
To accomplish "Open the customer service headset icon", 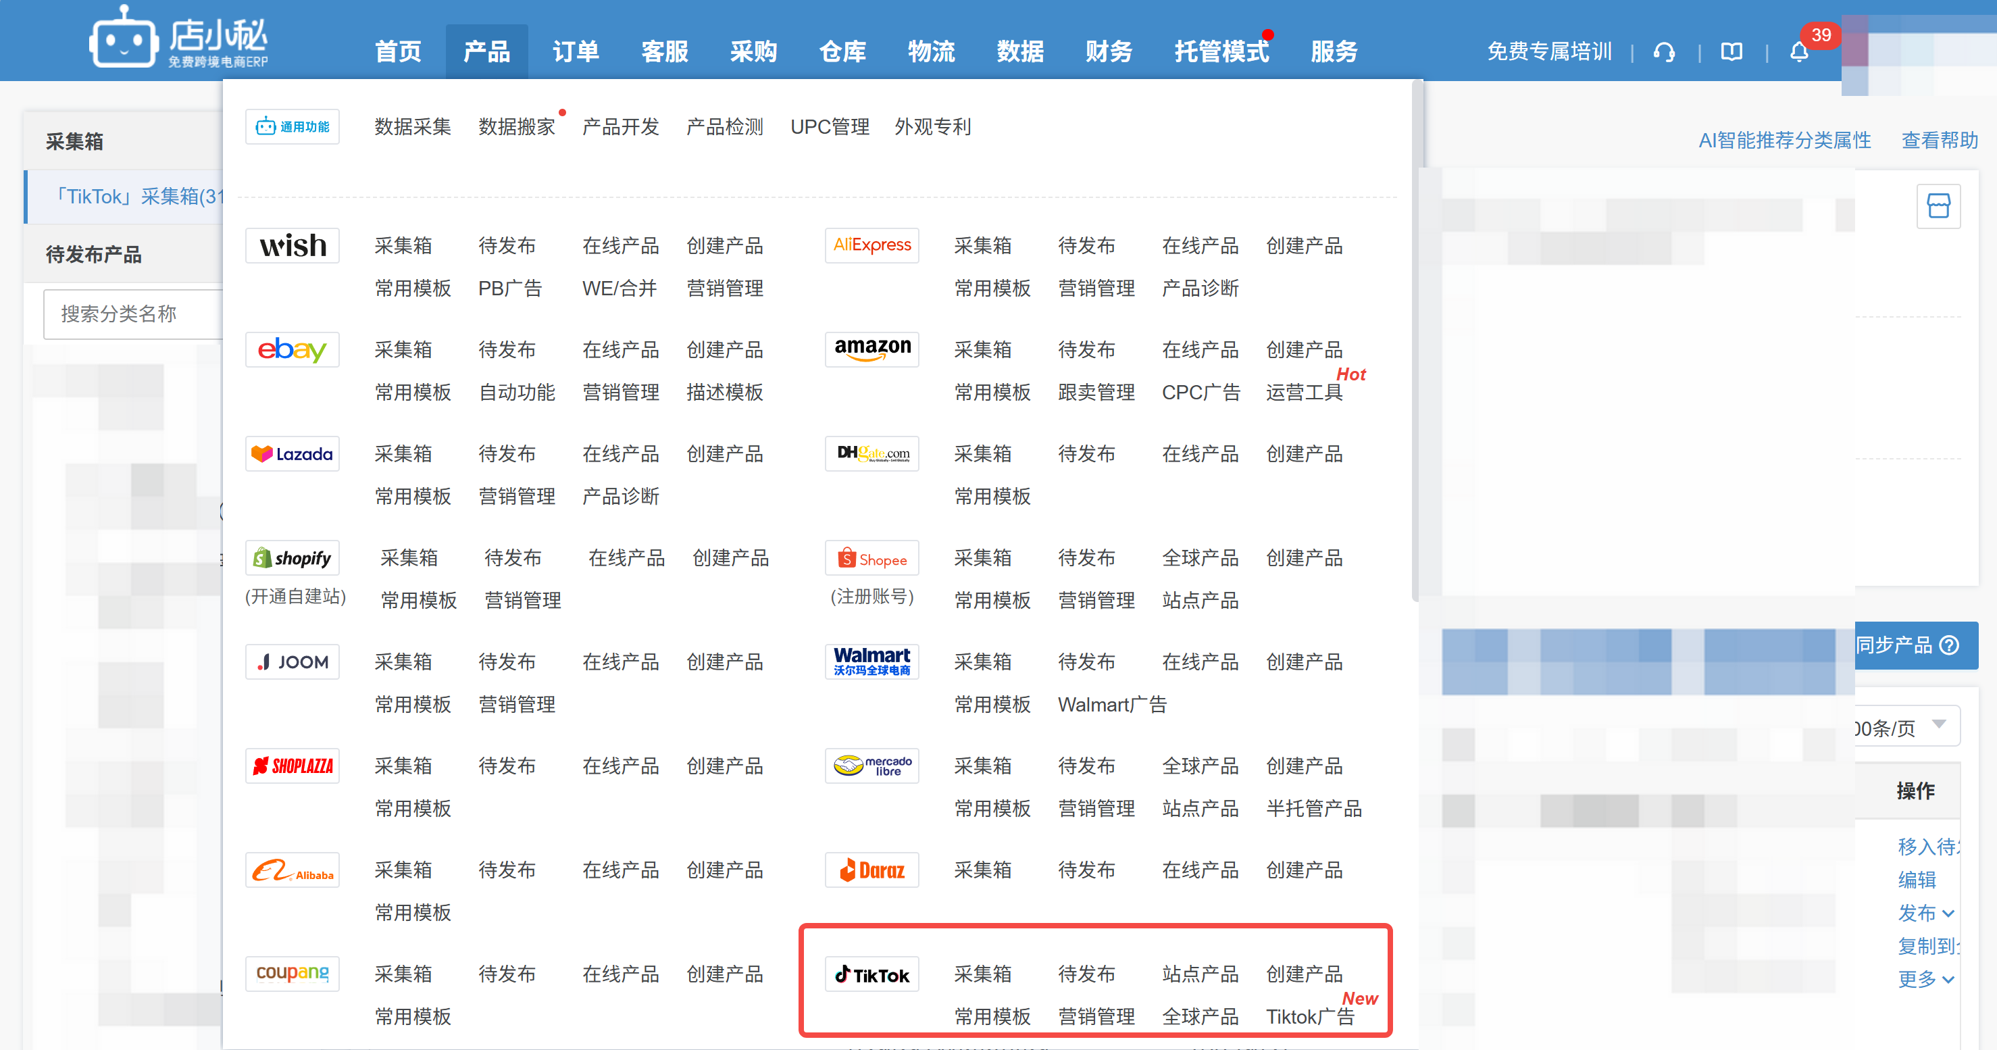I will [1664, 52].
